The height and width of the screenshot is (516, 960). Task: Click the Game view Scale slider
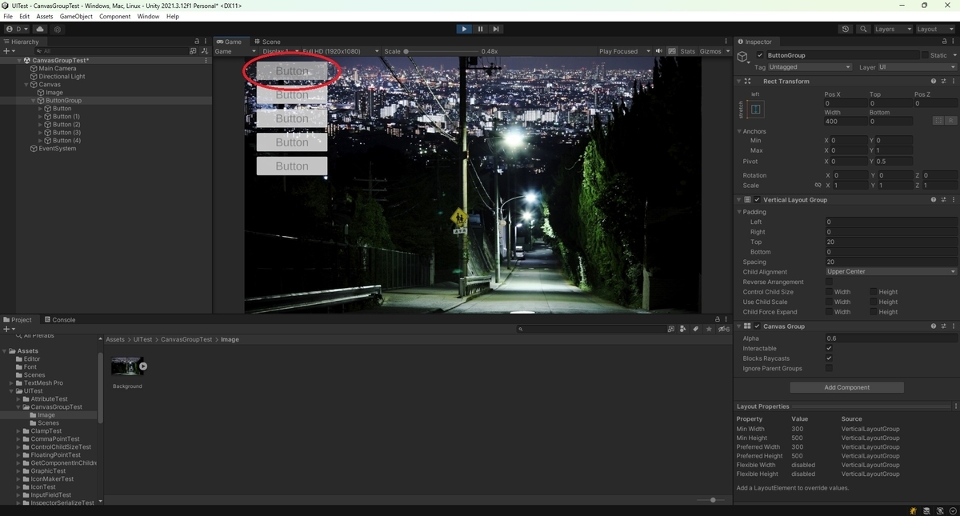point(440,51)
